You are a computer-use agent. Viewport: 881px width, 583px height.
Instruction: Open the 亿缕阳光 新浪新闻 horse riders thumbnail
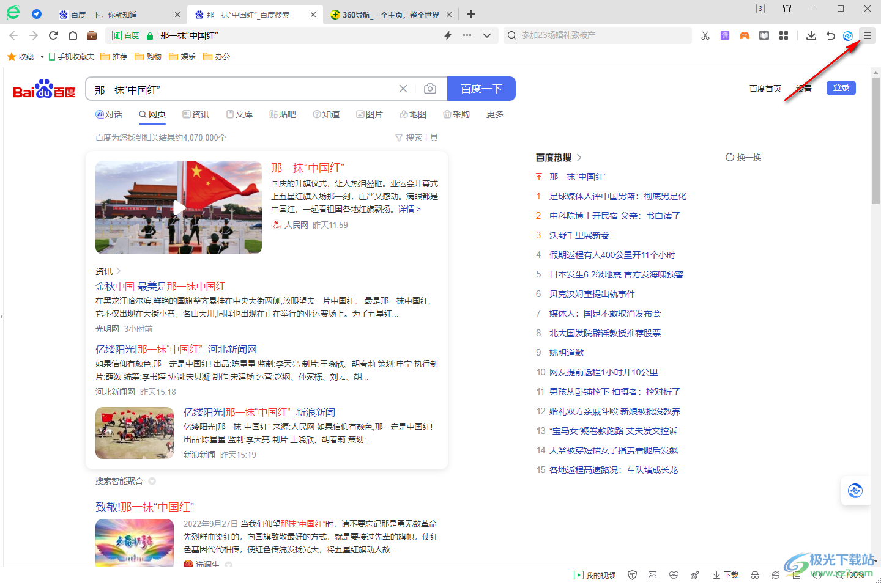pos(135,433)
